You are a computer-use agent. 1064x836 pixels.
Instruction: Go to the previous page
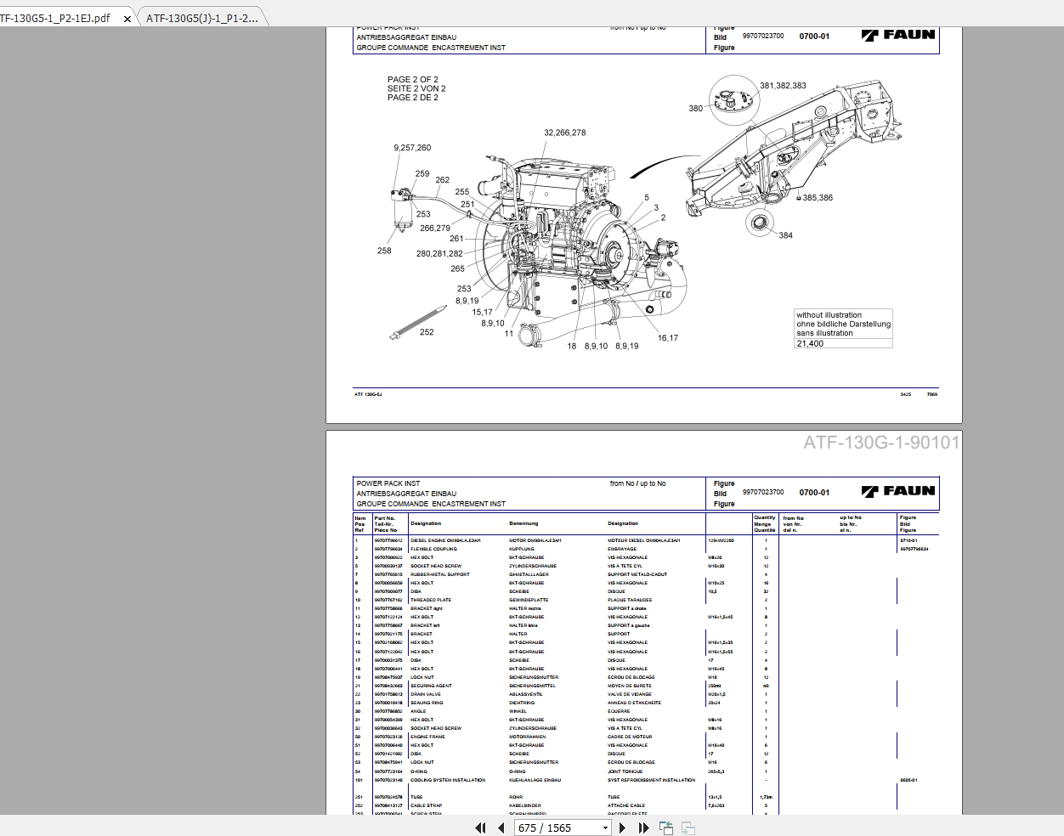(x=501, y=827)
